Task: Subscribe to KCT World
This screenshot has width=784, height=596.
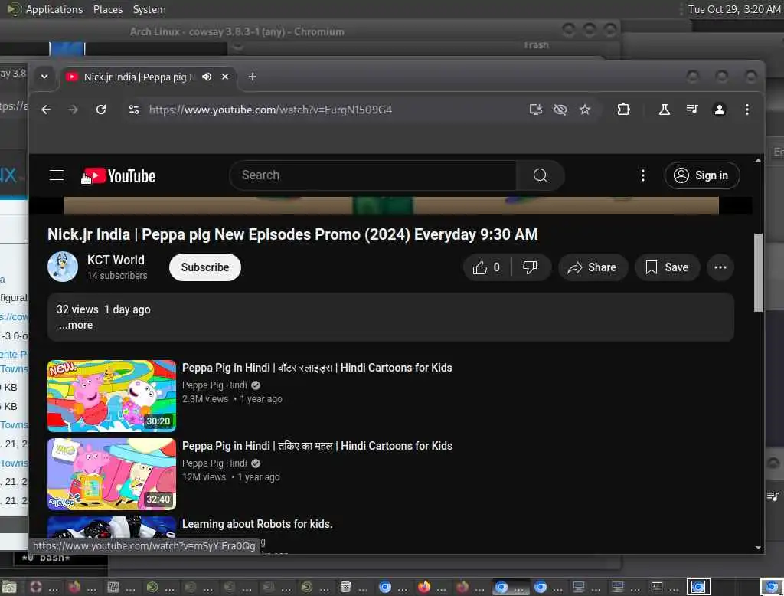Action: [205, 267]
